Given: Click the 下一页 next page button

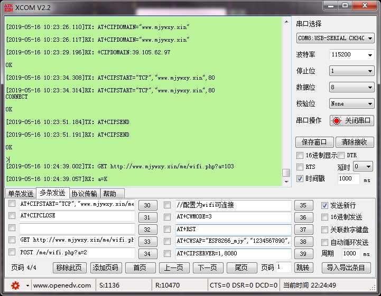Looking at the screenshot, I should (208, 268).
